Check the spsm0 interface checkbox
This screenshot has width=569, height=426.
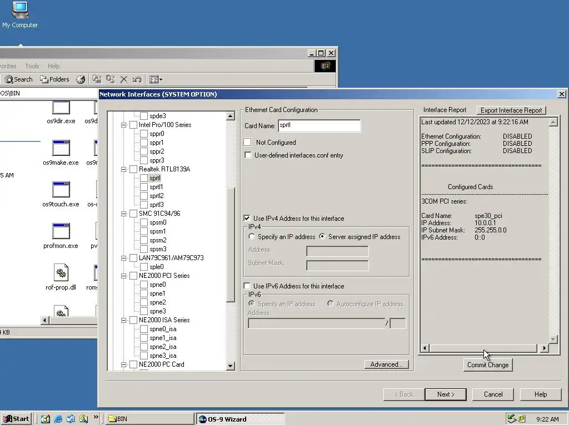pyautogui.click(x=144, y=222)
